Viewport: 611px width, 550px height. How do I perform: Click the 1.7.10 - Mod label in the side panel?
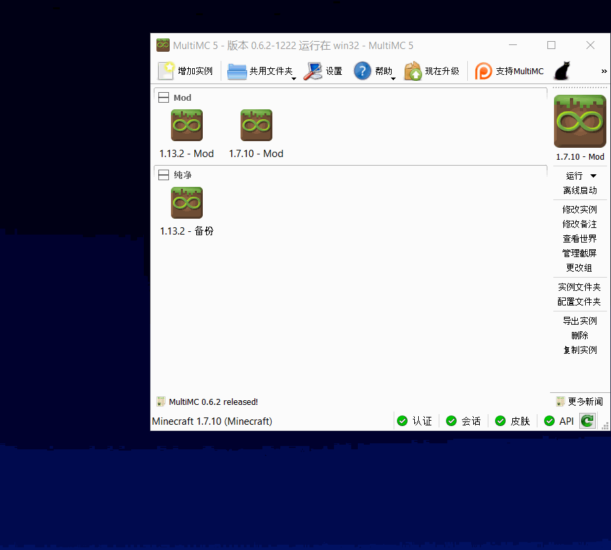pos(580,157)
